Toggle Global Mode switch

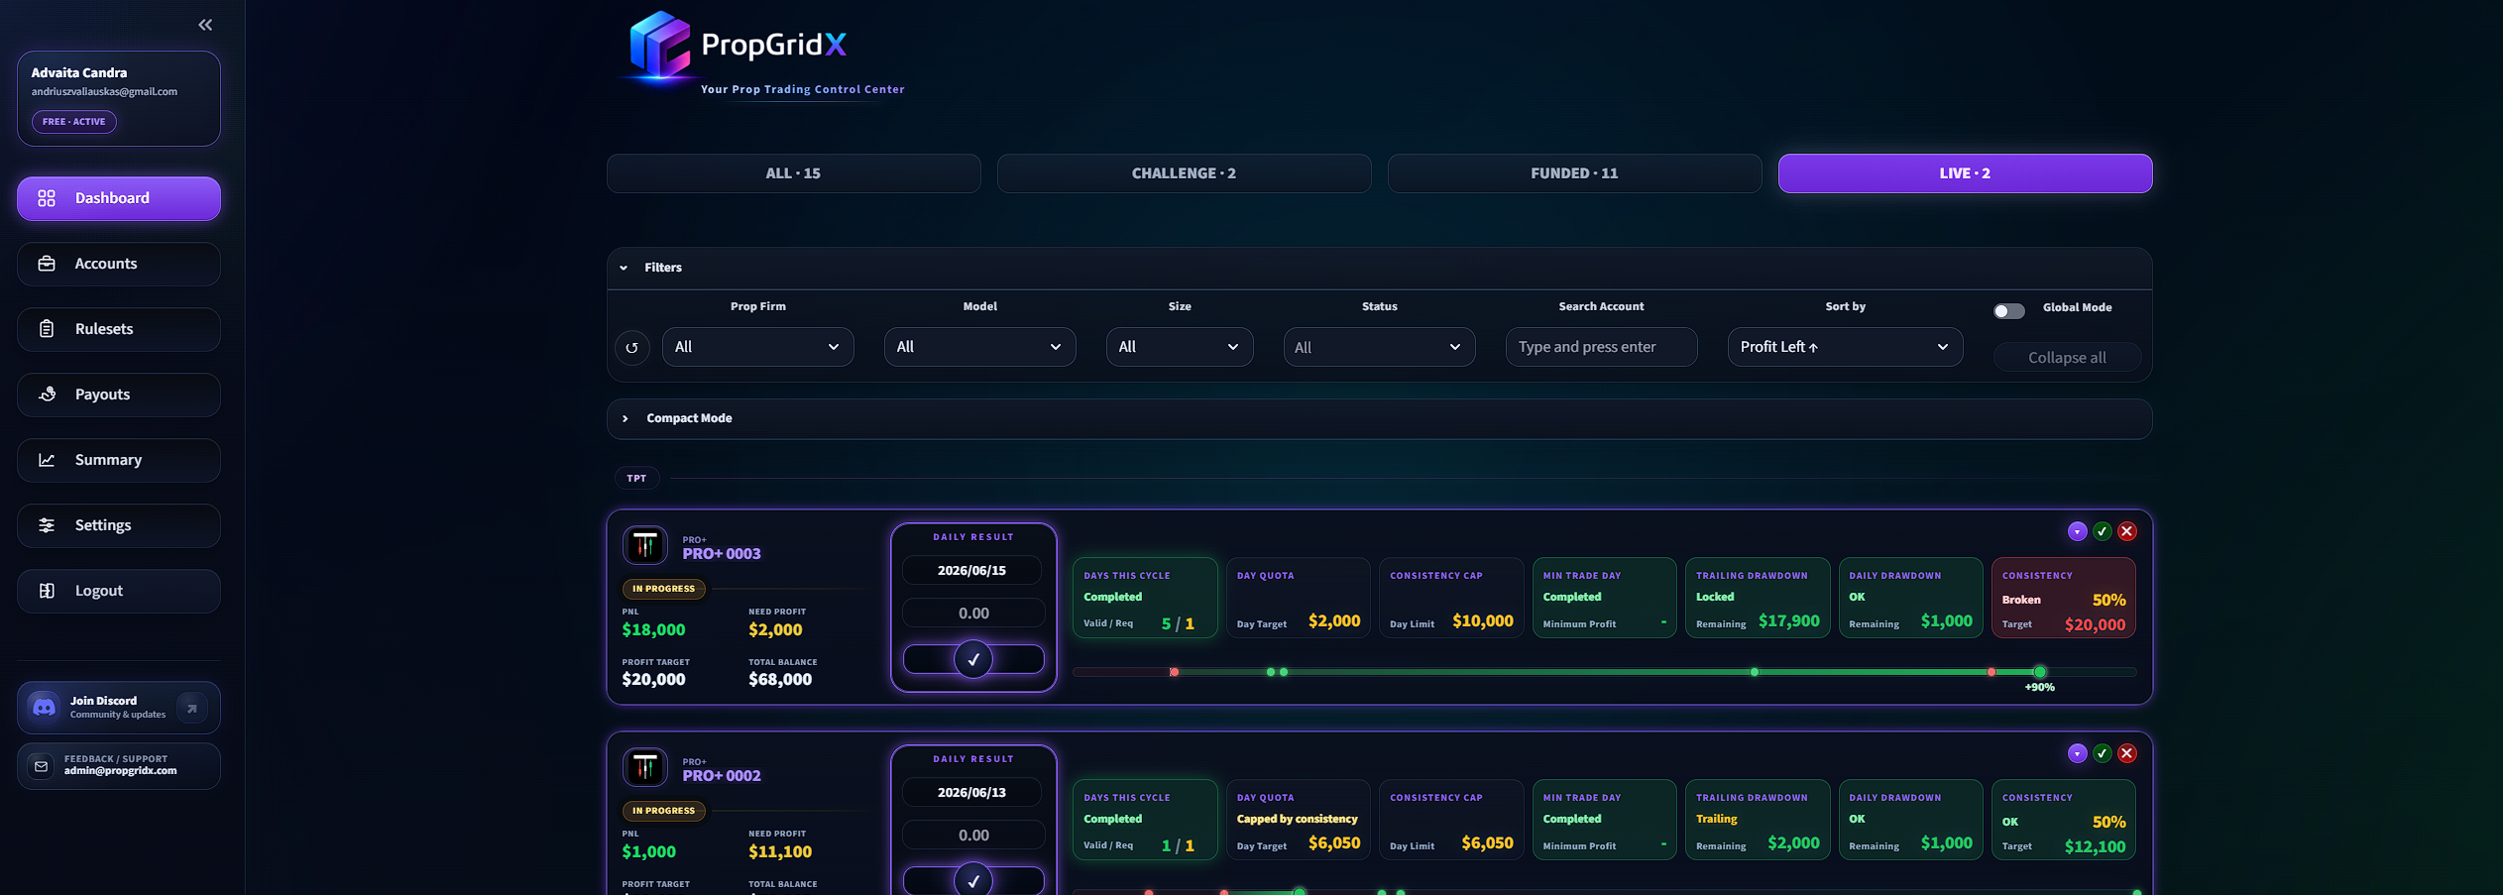point(2009,310)
